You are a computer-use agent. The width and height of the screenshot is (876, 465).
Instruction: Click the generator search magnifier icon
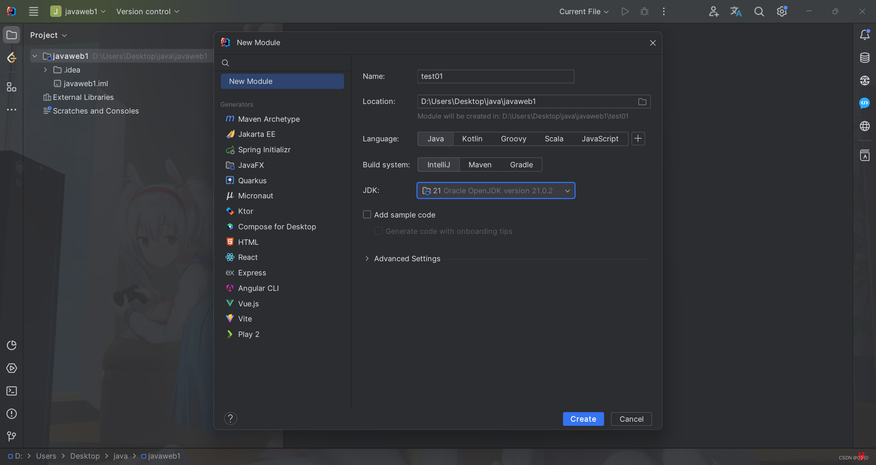pyautogui.click(x=225, y=63)
